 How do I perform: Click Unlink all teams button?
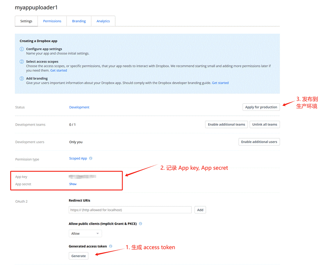265,124
